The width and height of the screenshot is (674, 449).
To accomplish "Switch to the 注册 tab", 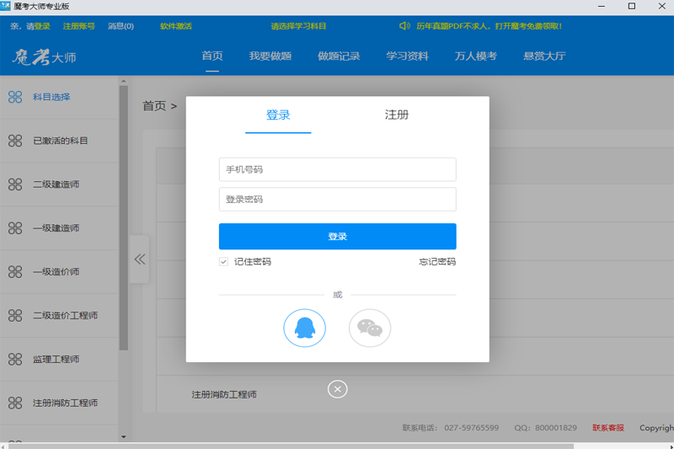I will tap(396, 115).
